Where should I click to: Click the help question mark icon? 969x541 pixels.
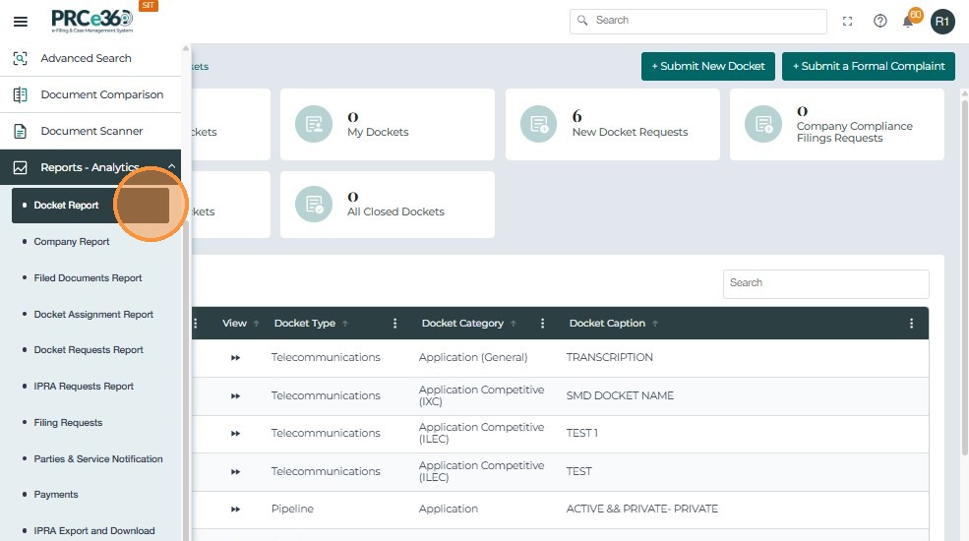coord(880,21)
